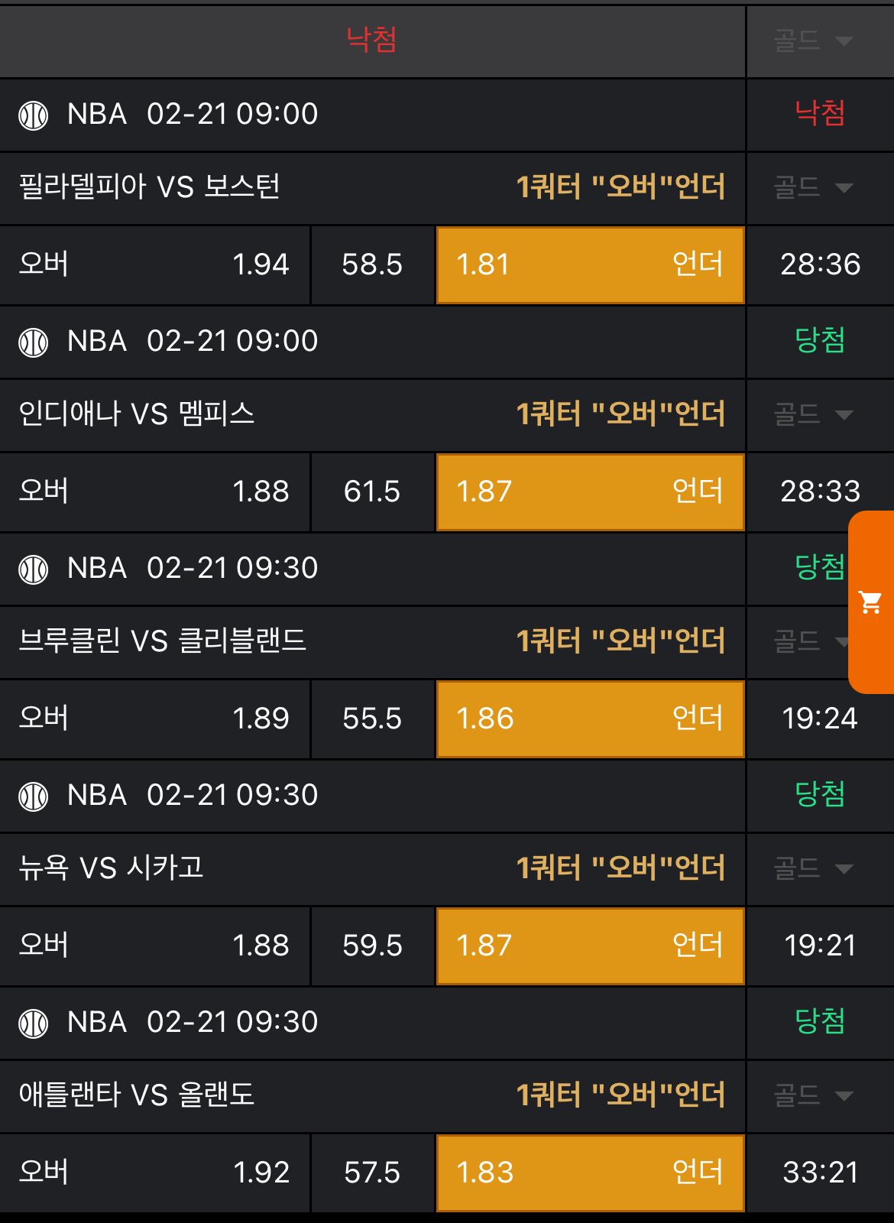Open the orange shopping cart tab
Screen dimensions: 894x1223
click(x=871, y=602)
